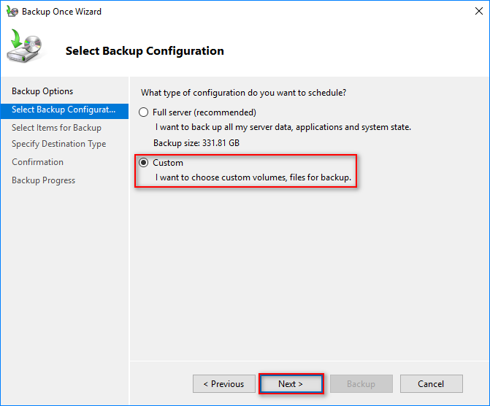Viewport: 490px width, 406px height.
Task: Click the 'Backup Once Wizard' title text
Action: click(x=61, y=12)
